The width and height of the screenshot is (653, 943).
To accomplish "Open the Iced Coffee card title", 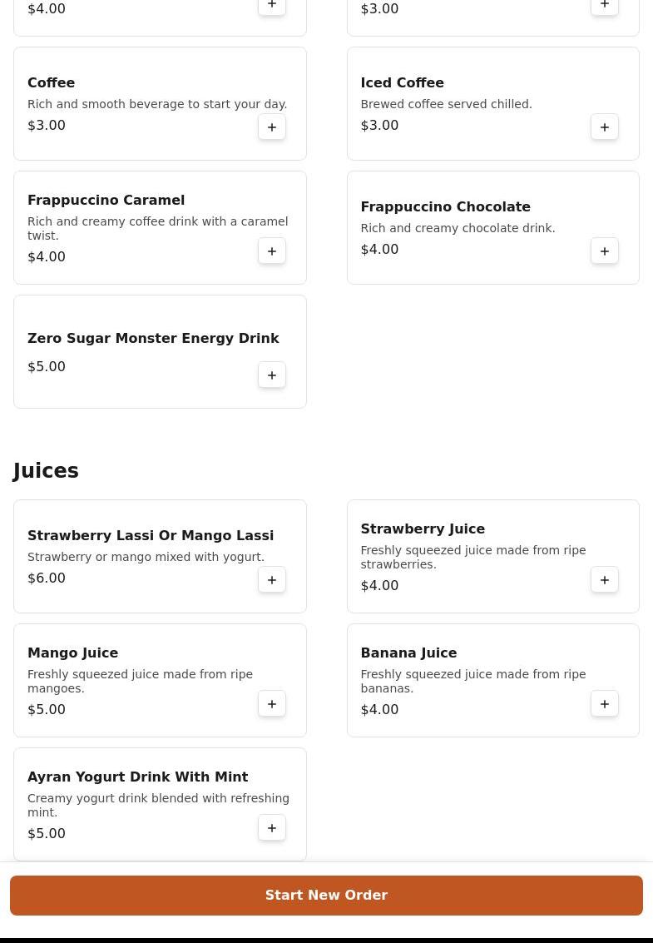I will pyautogui.click(x=403, y=83).
